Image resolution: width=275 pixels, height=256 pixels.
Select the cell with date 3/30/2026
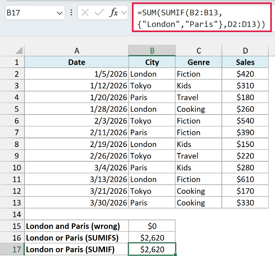76,203
